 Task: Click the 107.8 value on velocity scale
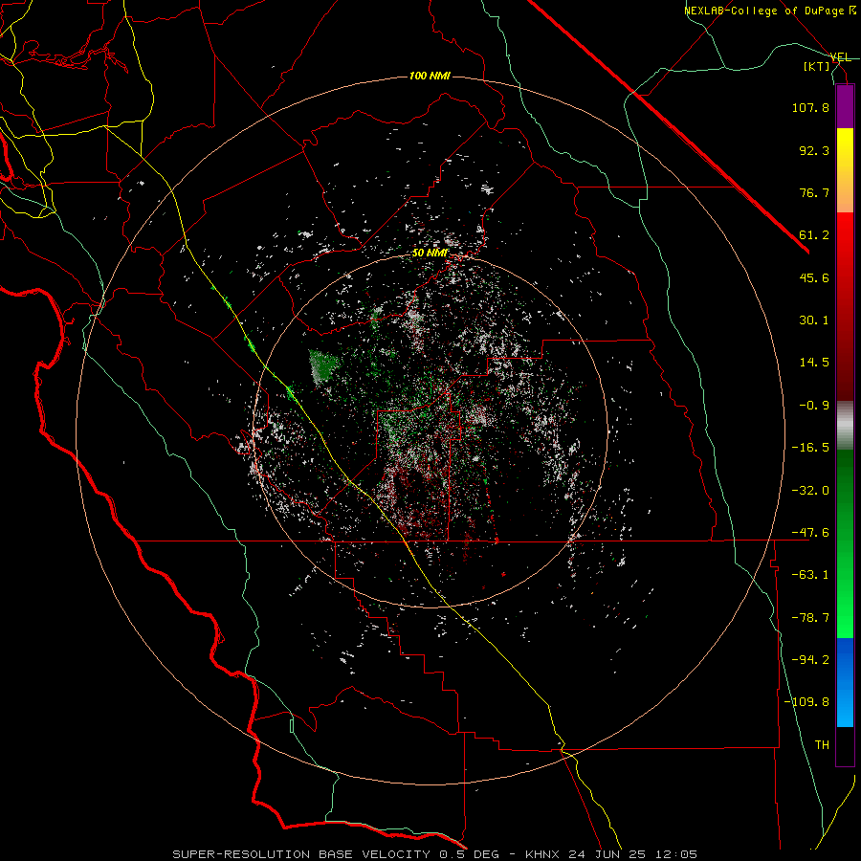(x=810, y=107)
